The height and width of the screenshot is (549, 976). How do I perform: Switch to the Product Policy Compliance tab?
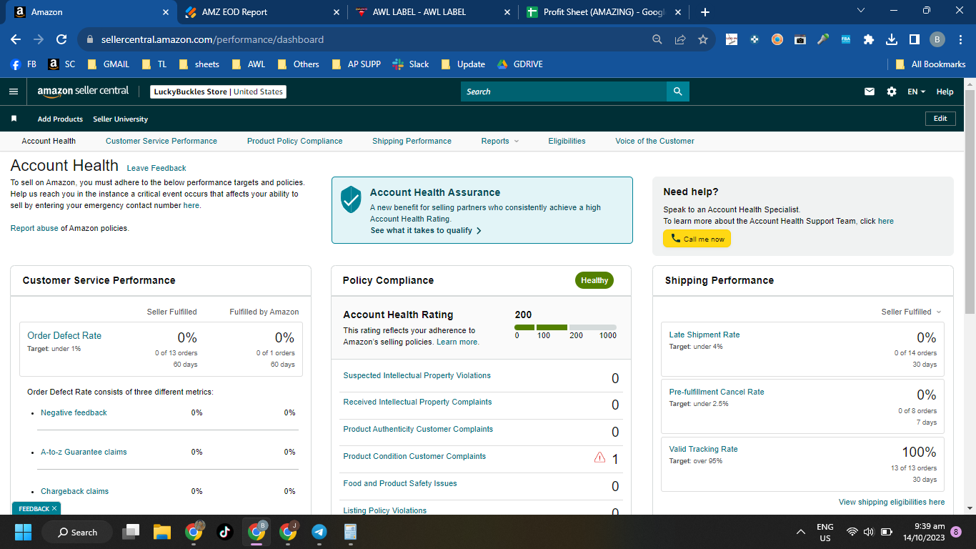pyautogui.click(x=295, y=141)
